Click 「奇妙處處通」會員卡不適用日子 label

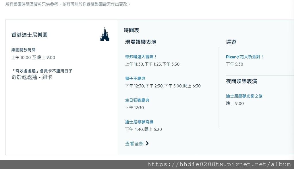pyautogui.click(x=42, y=71)
